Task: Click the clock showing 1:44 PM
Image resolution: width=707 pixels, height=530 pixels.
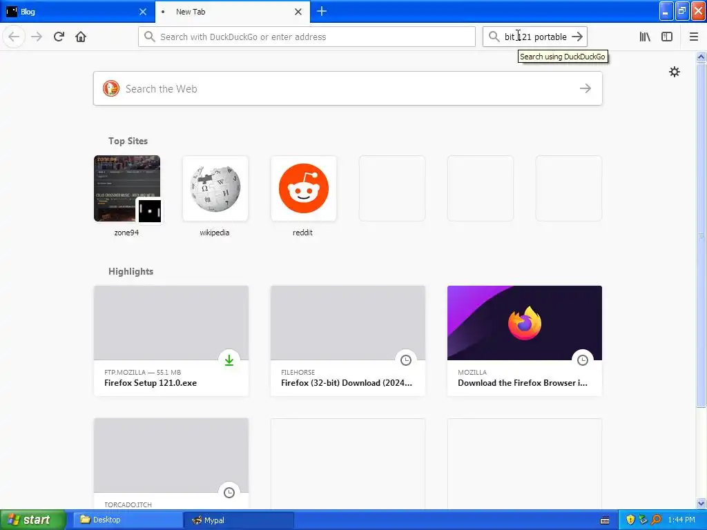Action: click(681, 520)
